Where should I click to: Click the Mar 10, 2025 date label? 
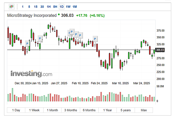(120, 83)
